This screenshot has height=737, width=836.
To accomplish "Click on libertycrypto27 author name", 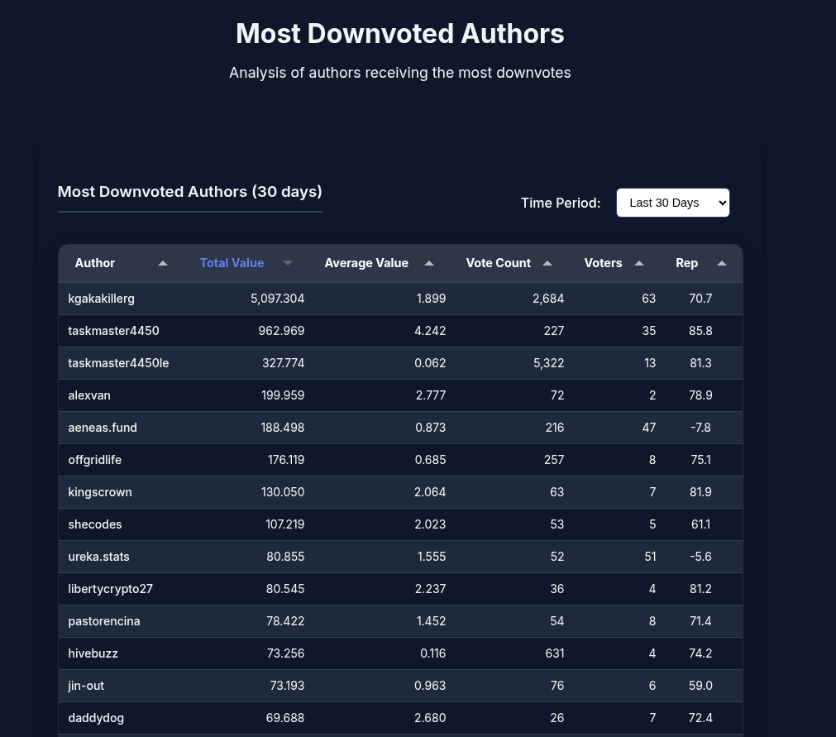I will coord(110,589).
